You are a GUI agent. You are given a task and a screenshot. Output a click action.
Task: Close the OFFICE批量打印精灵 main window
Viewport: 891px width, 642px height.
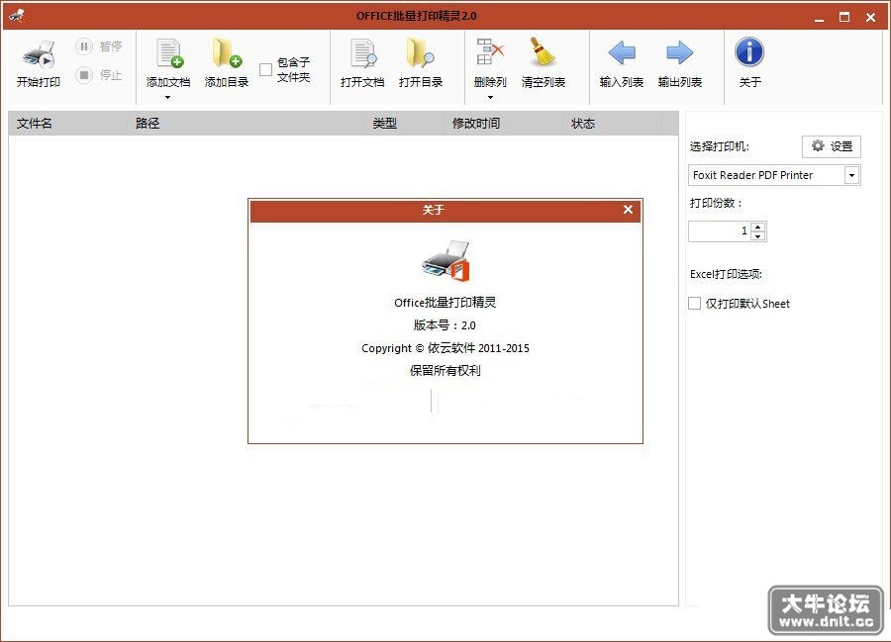click(870, 17)
